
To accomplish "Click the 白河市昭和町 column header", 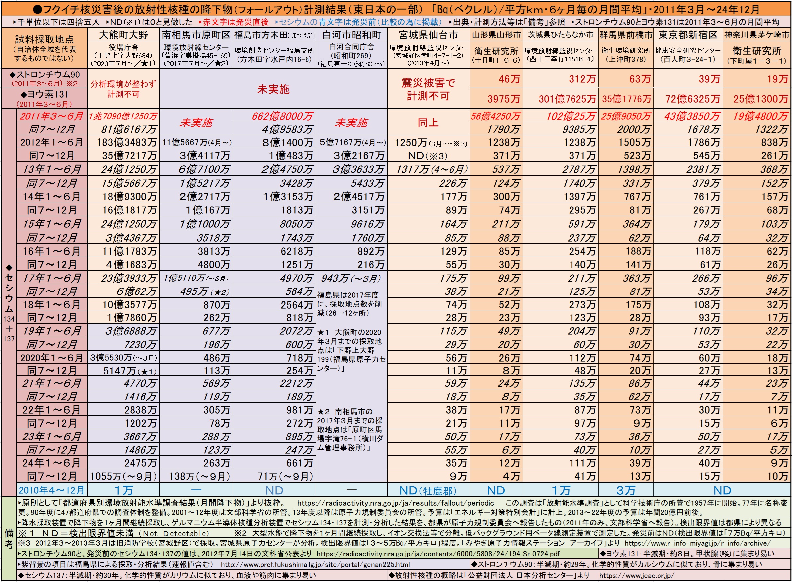I will pyautogui.click(x=351, y=35).
